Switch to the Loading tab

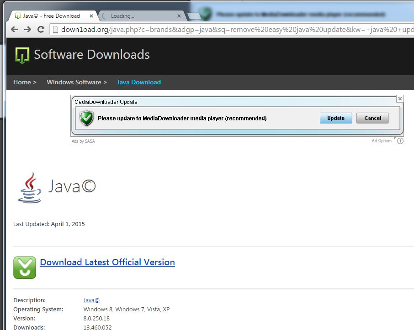(143, 16)
